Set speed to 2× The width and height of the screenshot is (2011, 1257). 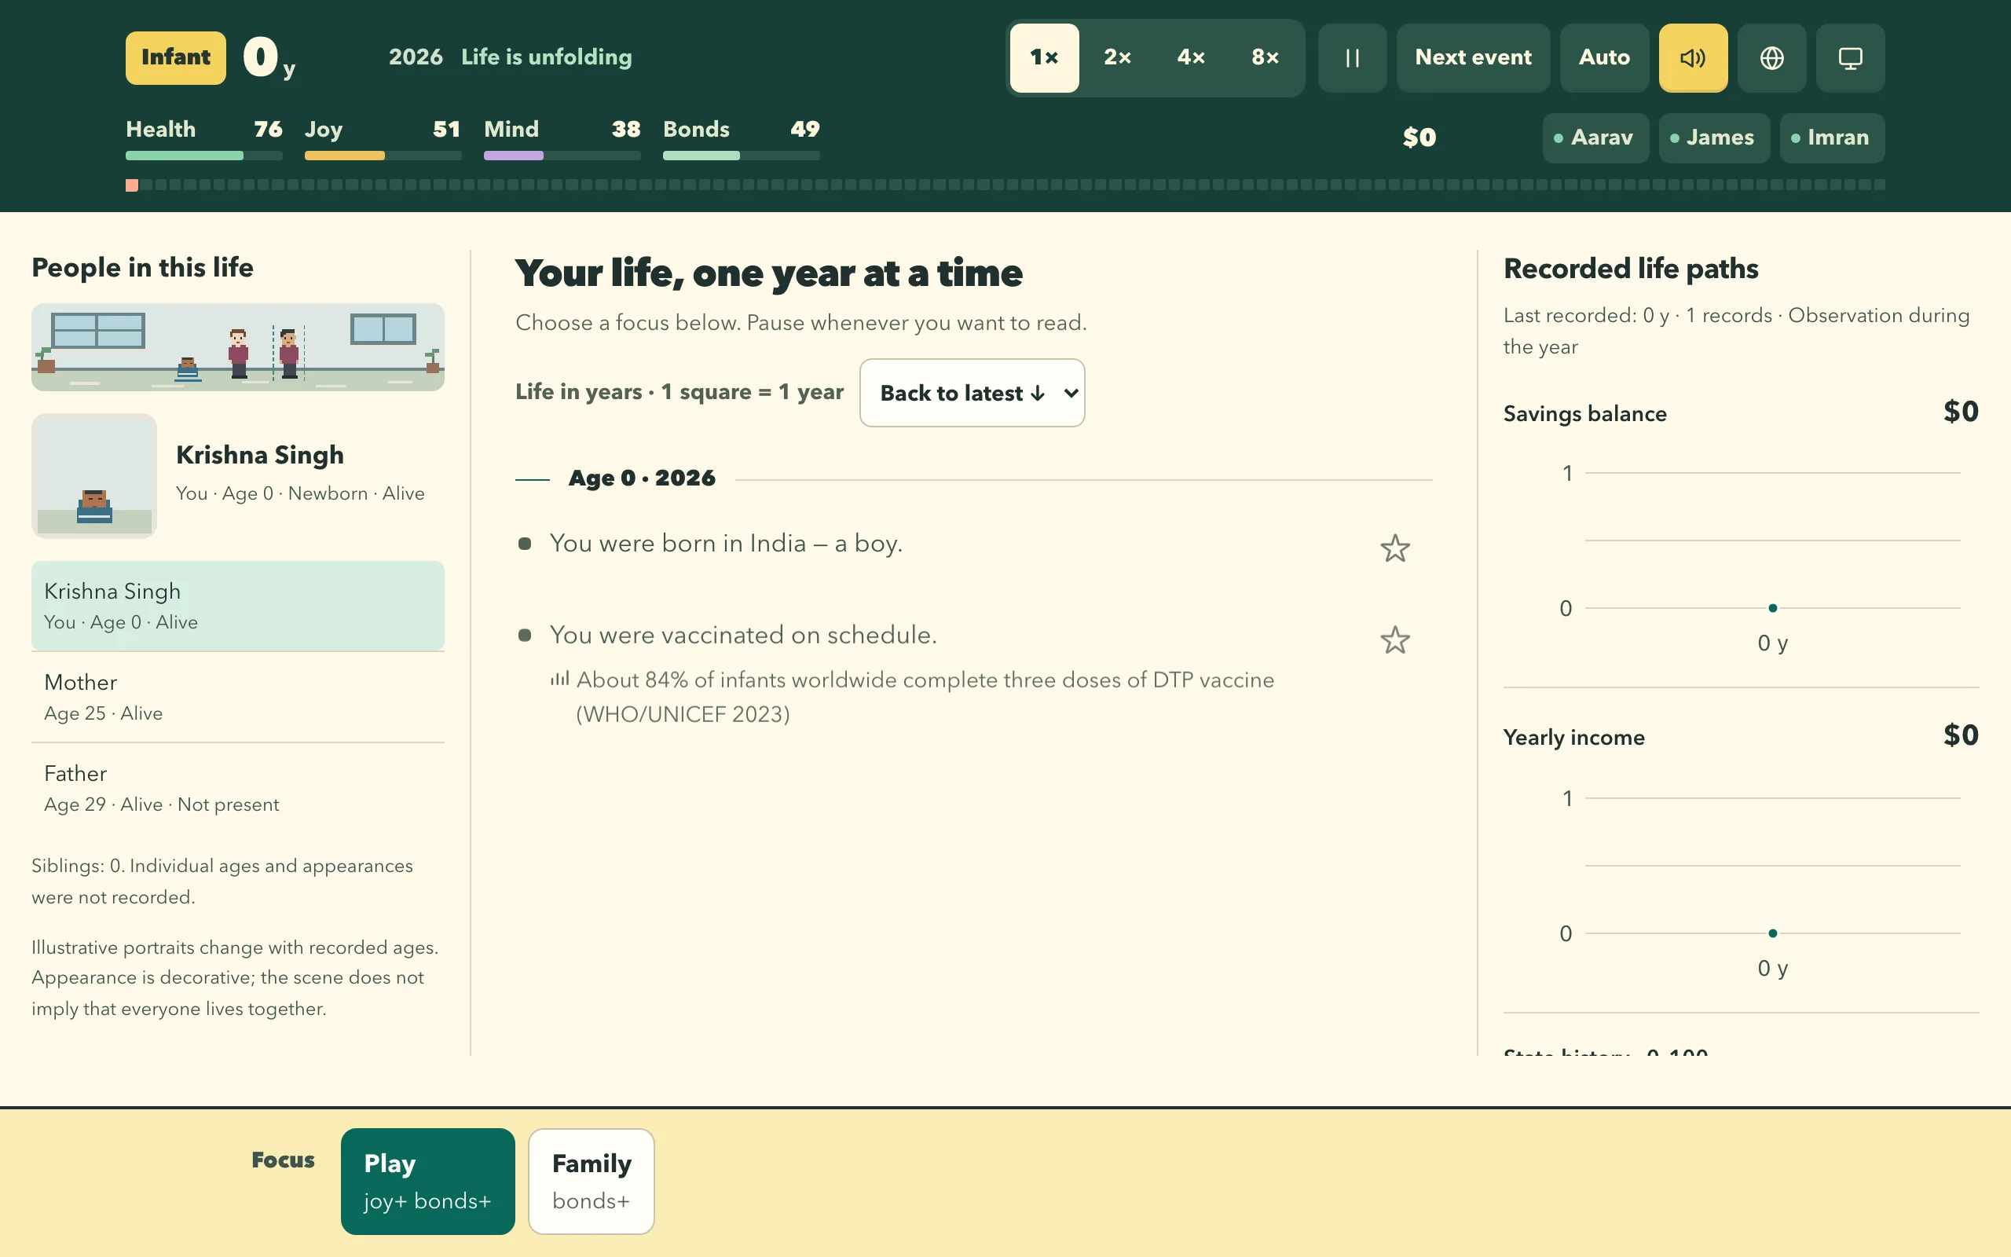pos(1118,57)
